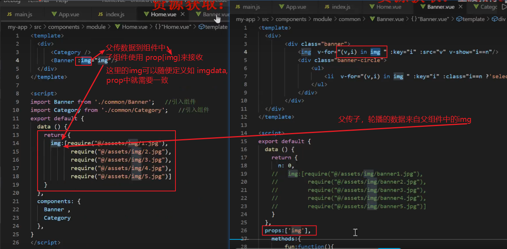This screenshot has height=249, width=507.
Task: Click line number 13 in Home.vue gutter
Action: (15, 135)
